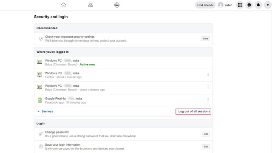
Task: Edit Save your login information
Action: pyautogui.click(x=206, y=147)
